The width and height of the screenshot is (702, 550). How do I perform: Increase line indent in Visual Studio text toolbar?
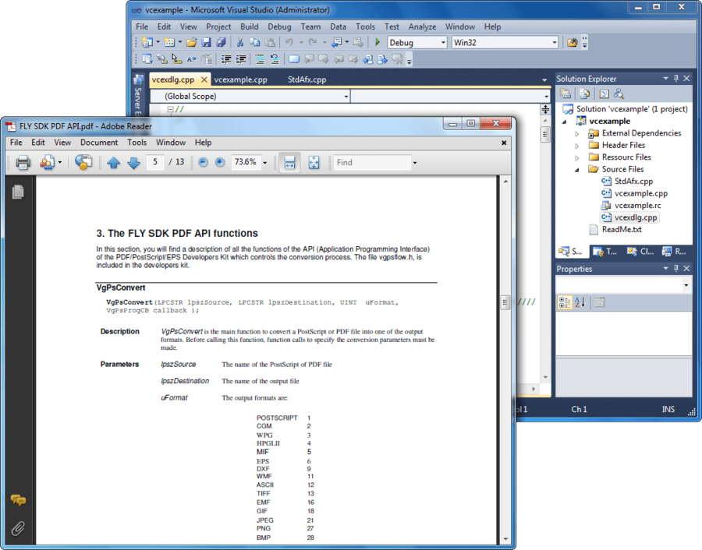241,59
